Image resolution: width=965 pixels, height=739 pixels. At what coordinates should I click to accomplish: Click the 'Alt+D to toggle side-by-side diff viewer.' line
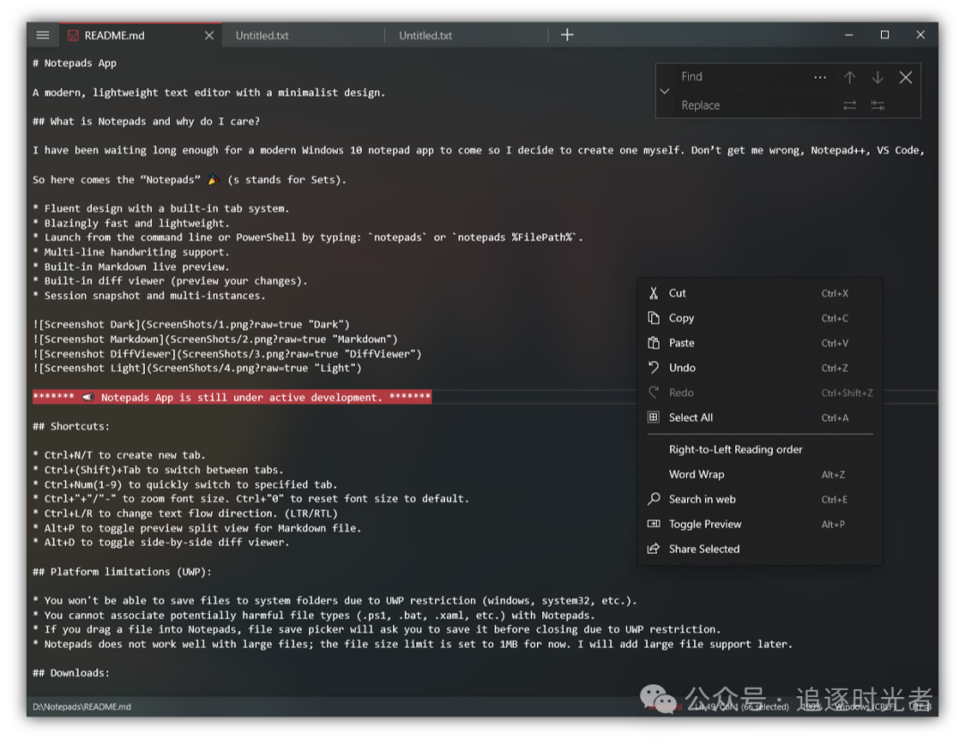click(161, 542)
